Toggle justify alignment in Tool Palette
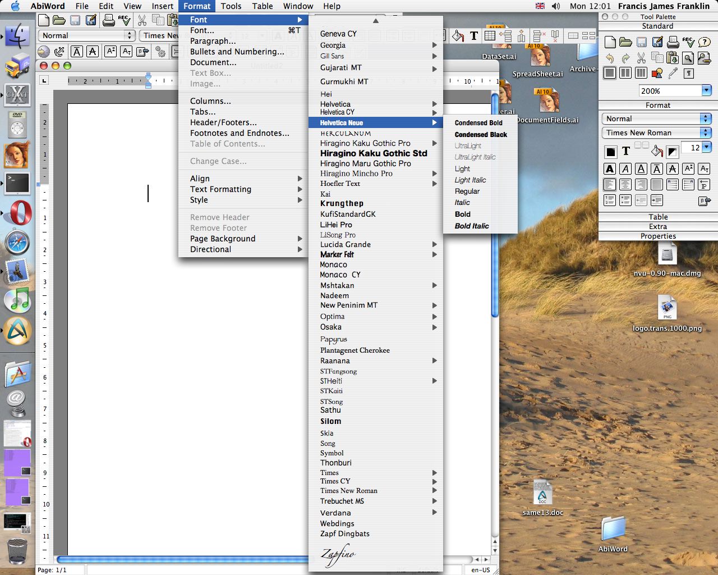718x575 pixels. [657, 184]
